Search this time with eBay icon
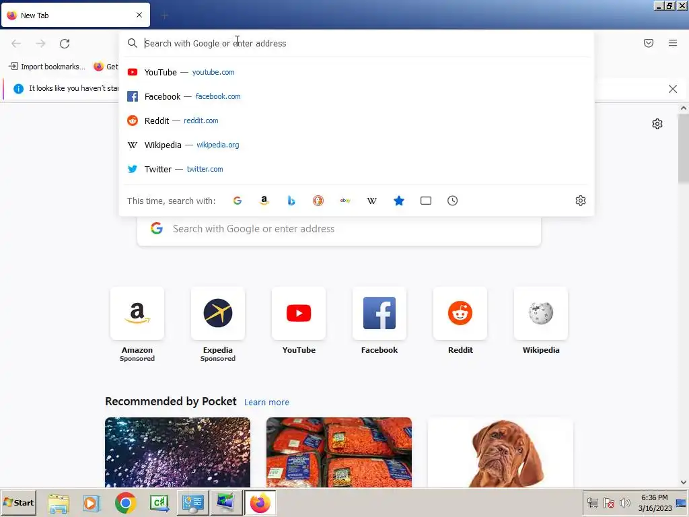 (x=345, y=201)
